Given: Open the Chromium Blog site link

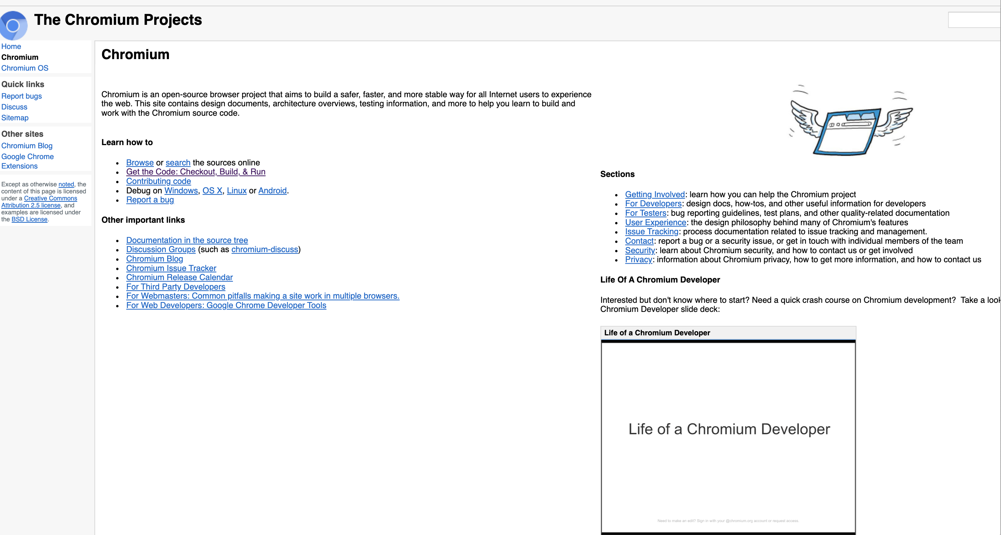Looking at the screenshot, I should [x=27, y=146].
